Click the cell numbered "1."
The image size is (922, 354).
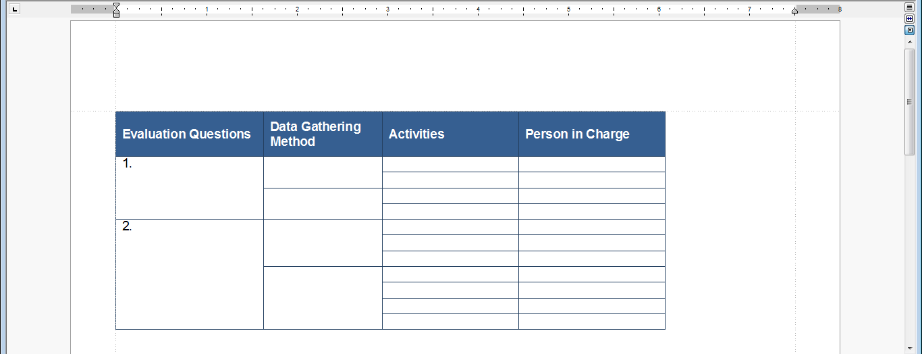point(190,188)
